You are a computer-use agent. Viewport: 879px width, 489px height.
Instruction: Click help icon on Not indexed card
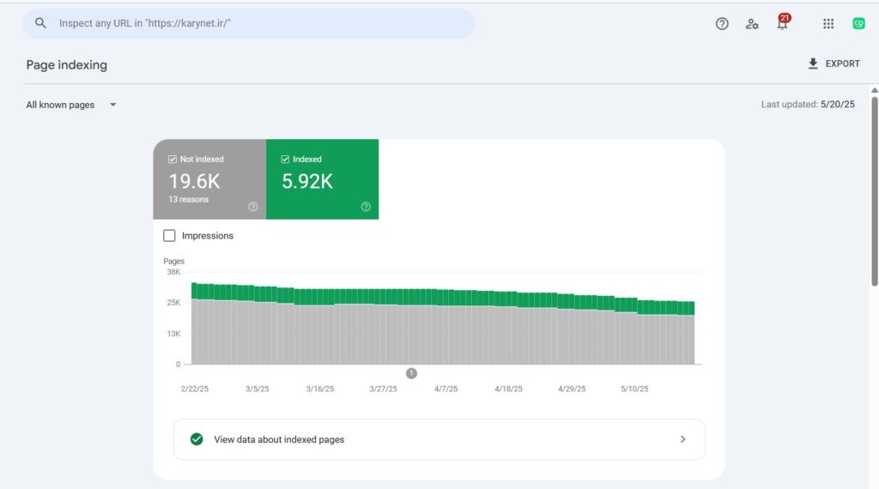click(253, 207)
